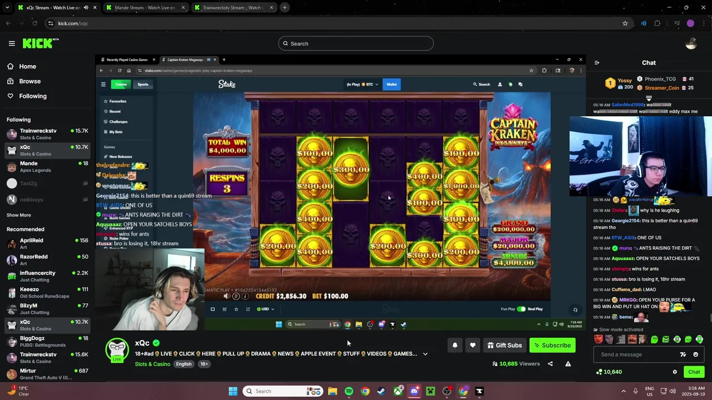Screen dimensions: 712x400
Task: Click the English language tag
Action: tap(184, 364)
